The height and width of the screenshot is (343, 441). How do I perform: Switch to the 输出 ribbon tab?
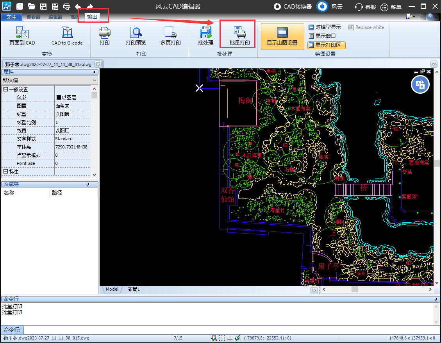tap(92, 17)
